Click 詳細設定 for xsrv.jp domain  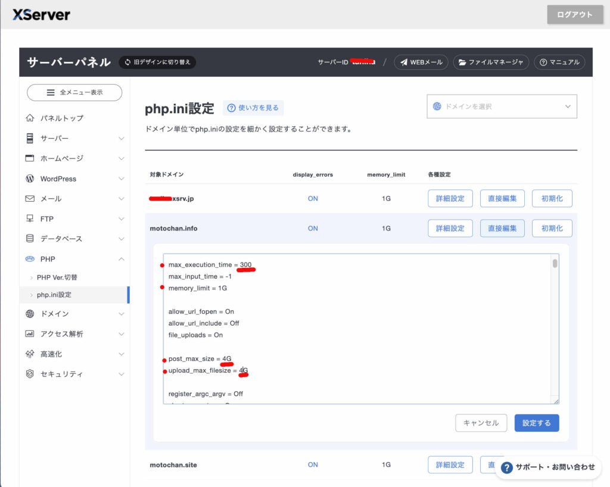pos(450,198)
